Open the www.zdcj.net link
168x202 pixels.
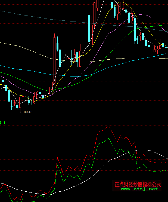138,189
